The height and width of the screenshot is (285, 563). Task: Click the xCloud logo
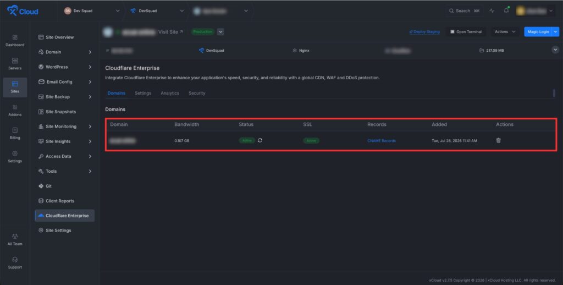pyautogui.click(x=22, y=11)
